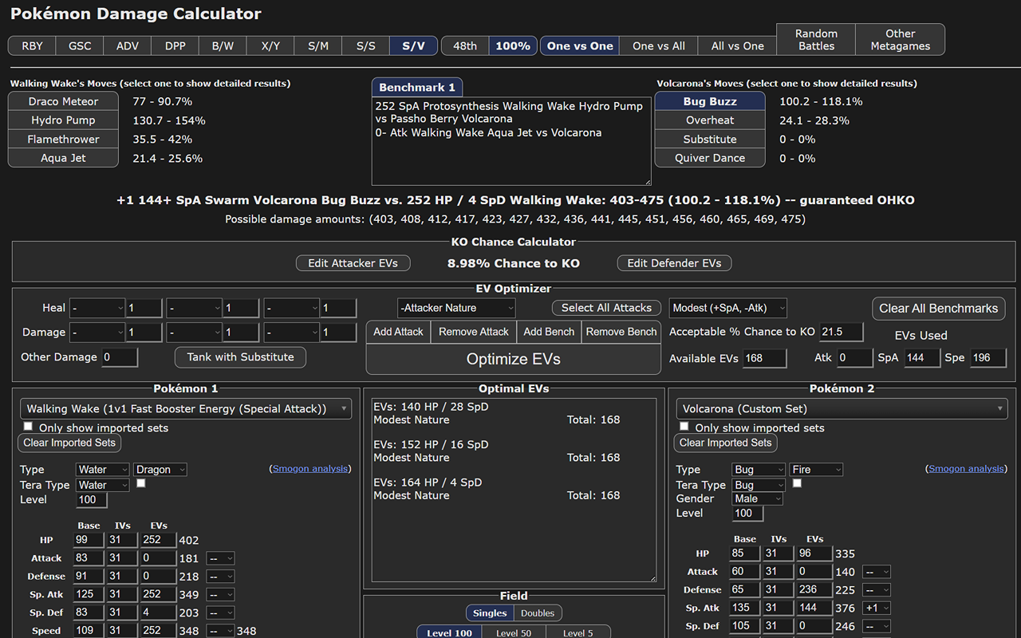The height and width of the screenshot is (638, 1021).
Task: Switch to S/S generation
Action: coord(366,45)
